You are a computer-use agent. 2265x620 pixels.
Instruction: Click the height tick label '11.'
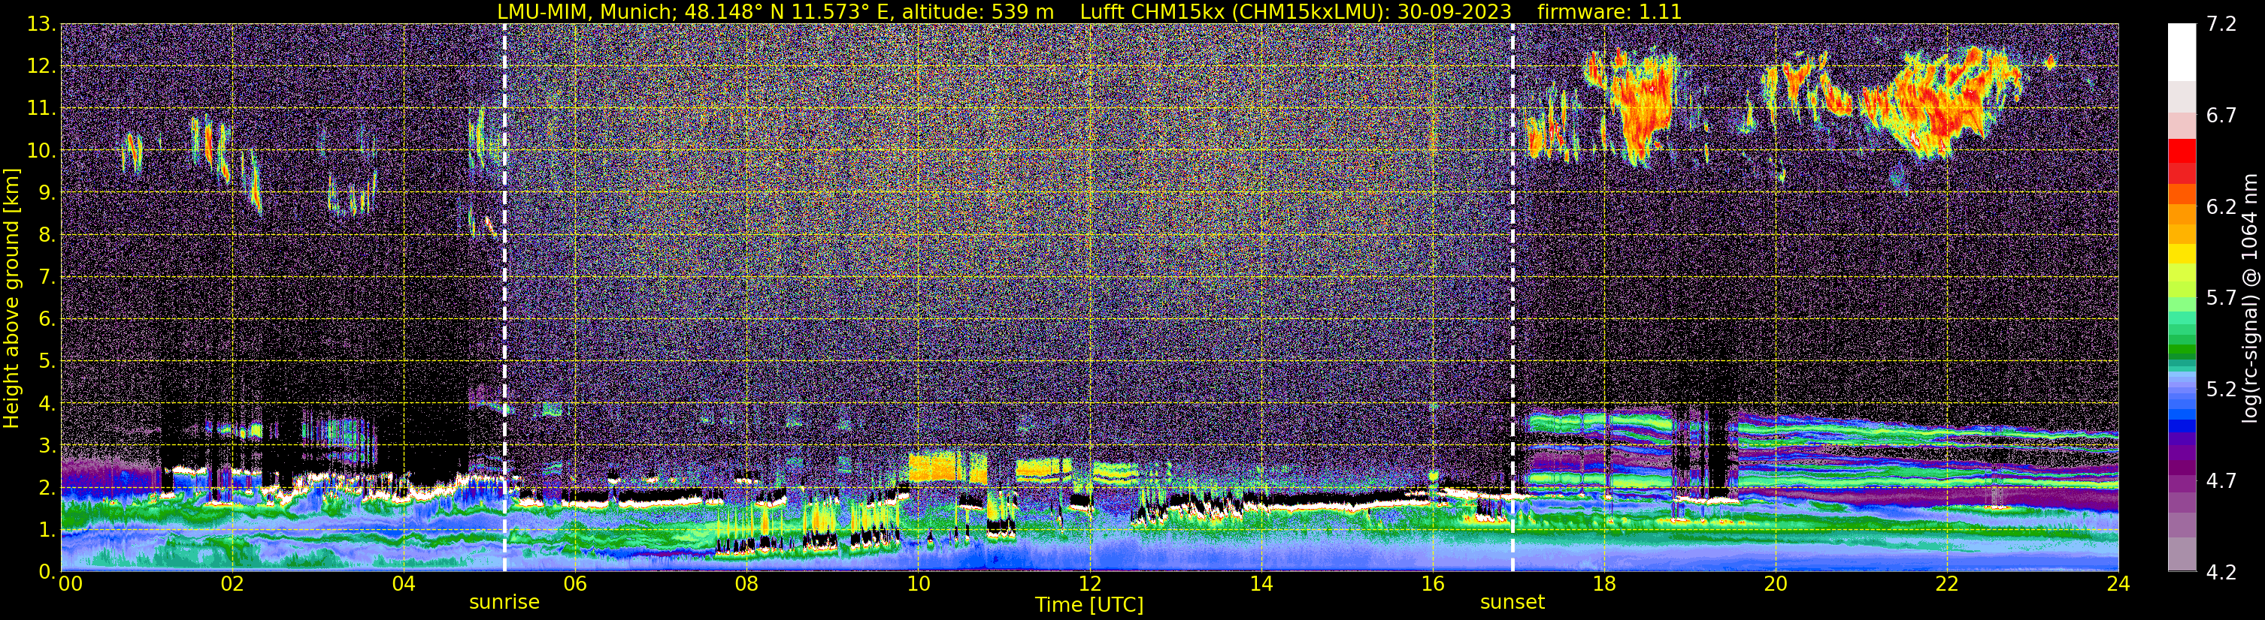coord(41,109)
